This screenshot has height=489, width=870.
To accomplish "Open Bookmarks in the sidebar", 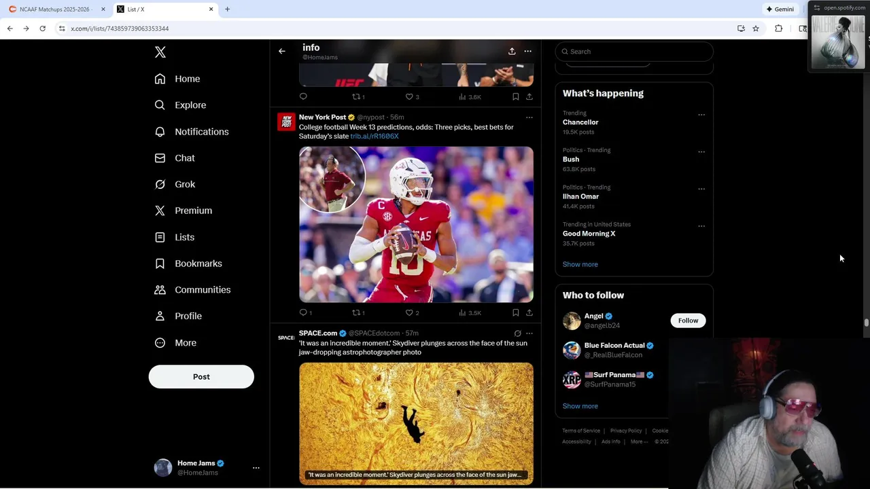I will [188, 264].
